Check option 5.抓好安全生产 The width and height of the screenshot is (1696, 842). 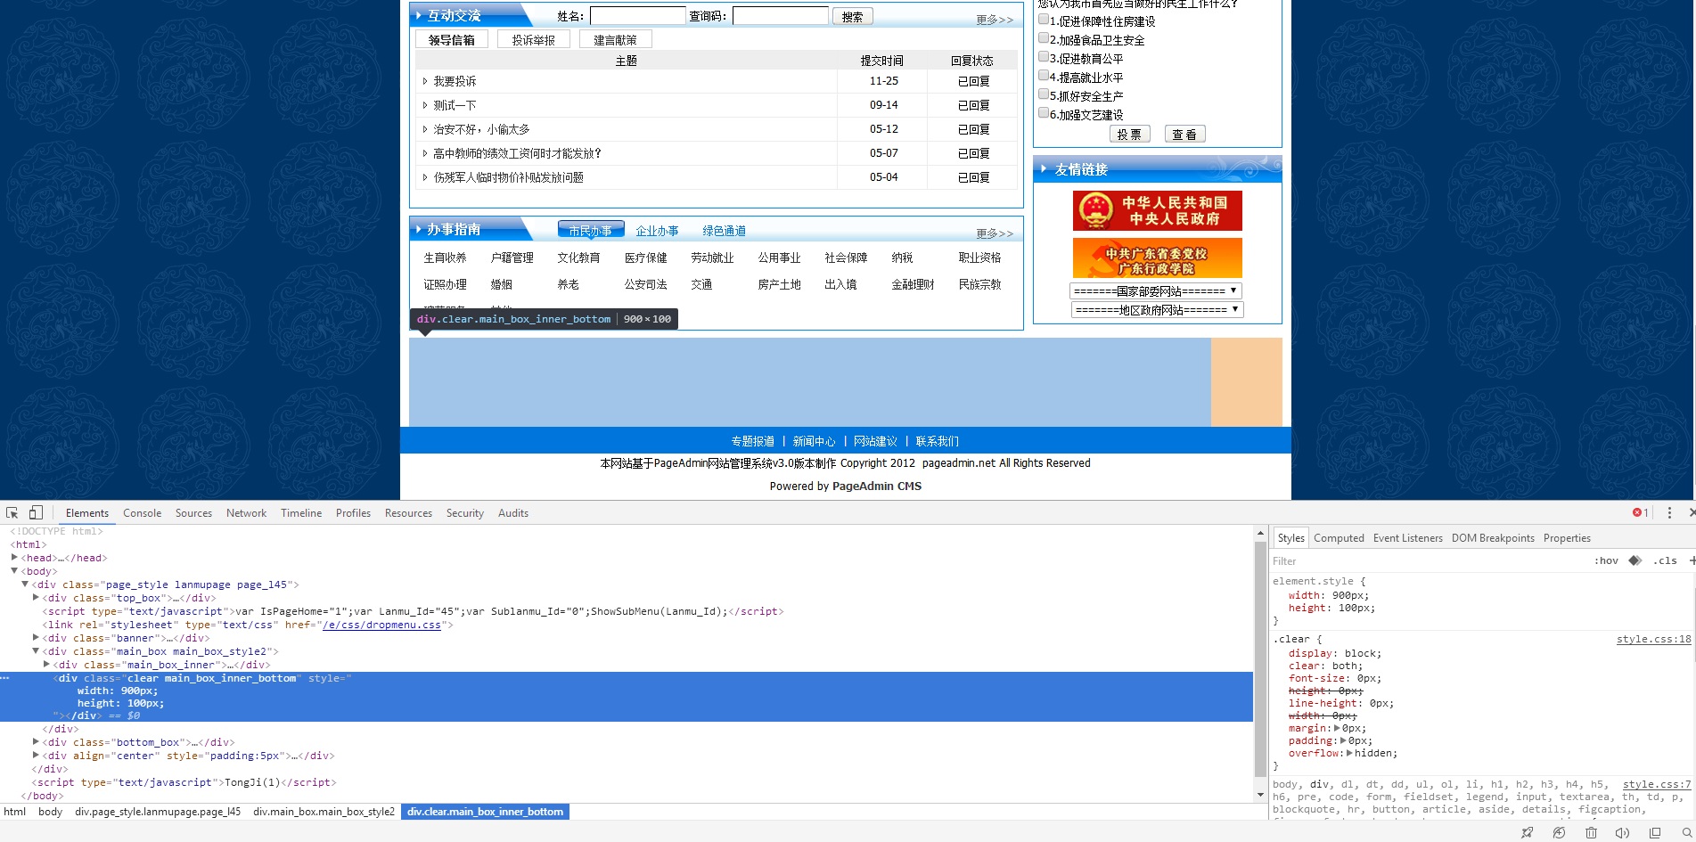click(1044, 94)
